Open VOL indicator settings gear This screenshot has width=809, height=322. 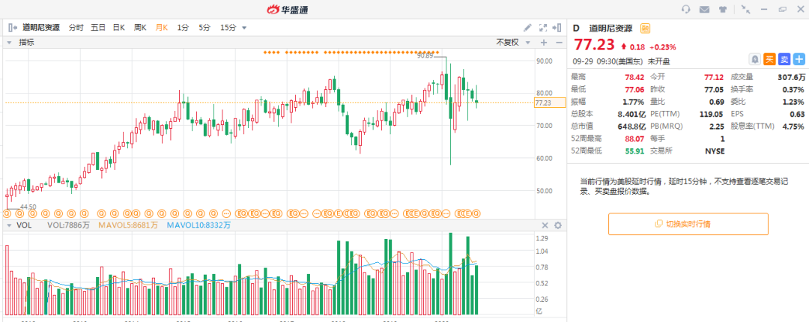pos(558,225)
